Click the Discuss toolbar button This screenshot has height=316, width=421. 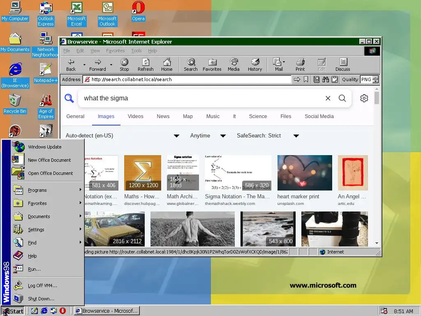(x=342, y=65)
